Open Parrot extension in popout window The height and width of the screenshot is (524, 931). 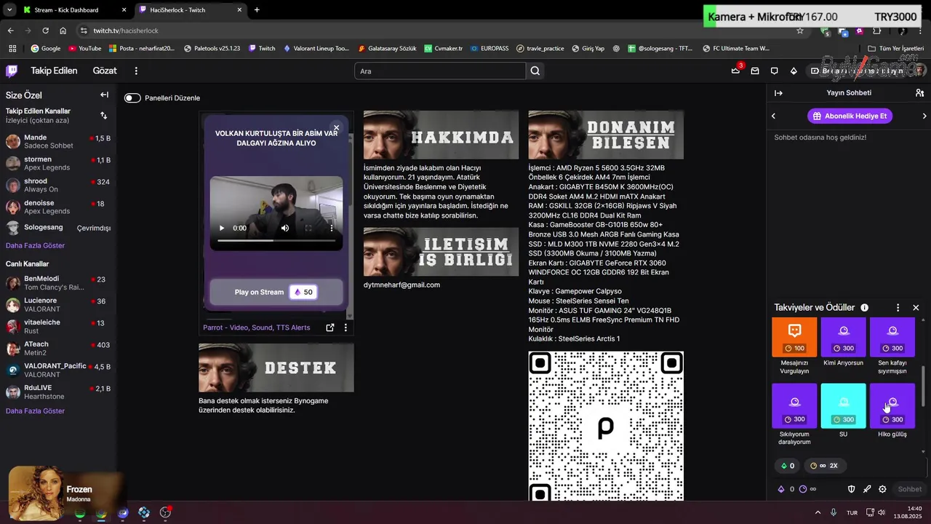329,327
